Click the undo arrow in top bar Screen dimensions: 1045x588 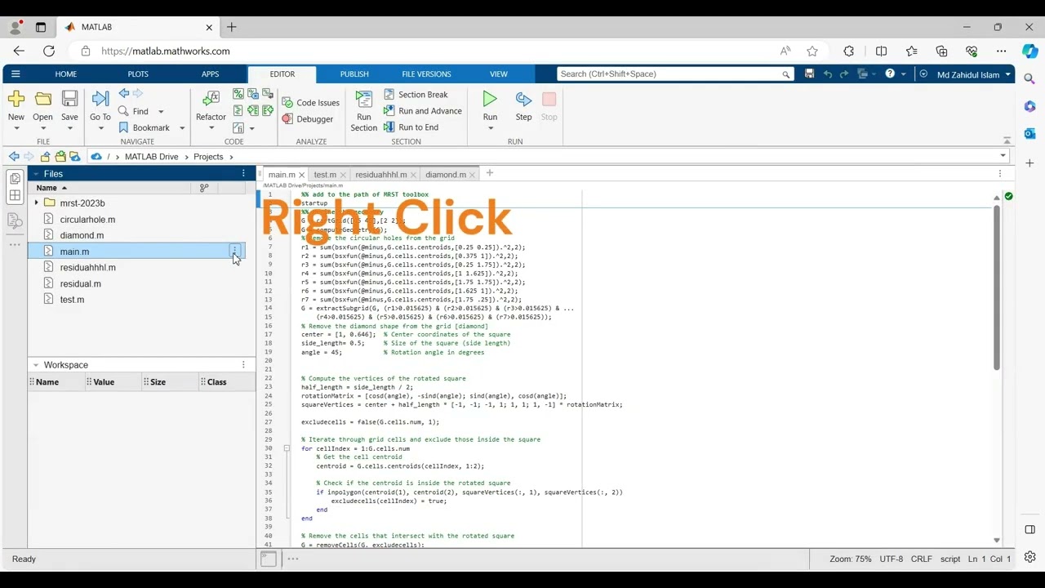coord(827,74)
